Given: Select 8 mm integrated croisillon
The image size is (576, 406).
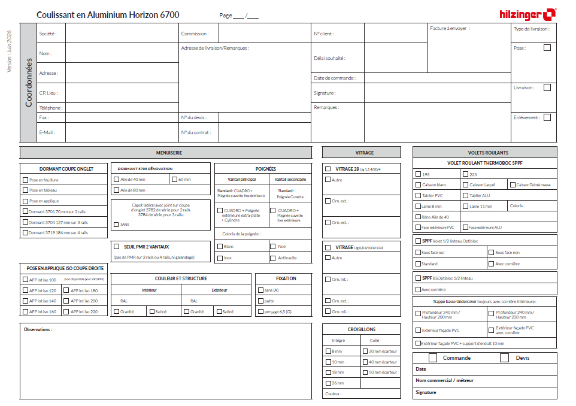Looking at the screenshot, I should click(x=328, y=352).
